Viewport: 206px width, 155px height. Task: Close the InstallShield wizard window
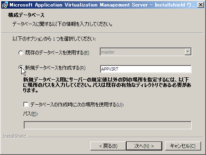pos(200,5)
